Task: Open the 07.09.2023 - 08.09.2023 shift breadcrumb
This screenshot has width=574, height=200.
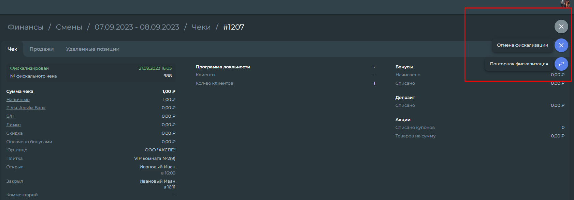Action: (x=137, y=27)
